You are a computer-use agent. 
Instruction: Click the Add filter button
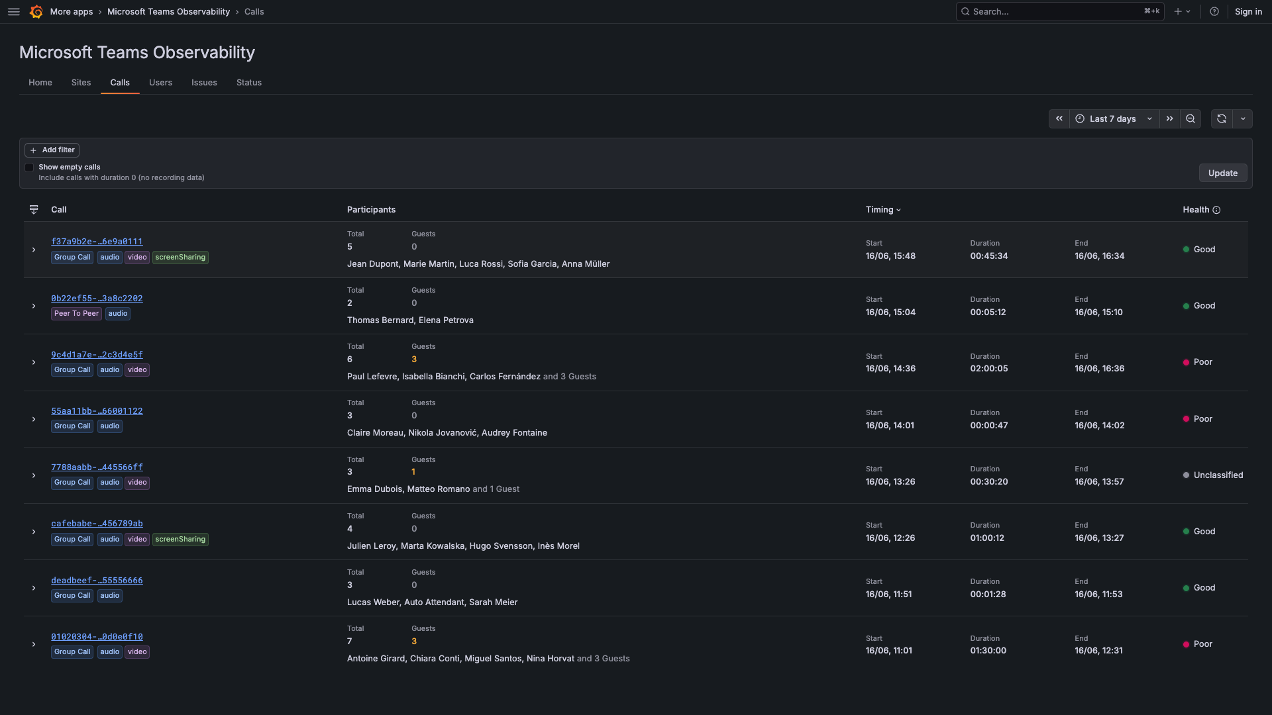click(52, 150)
